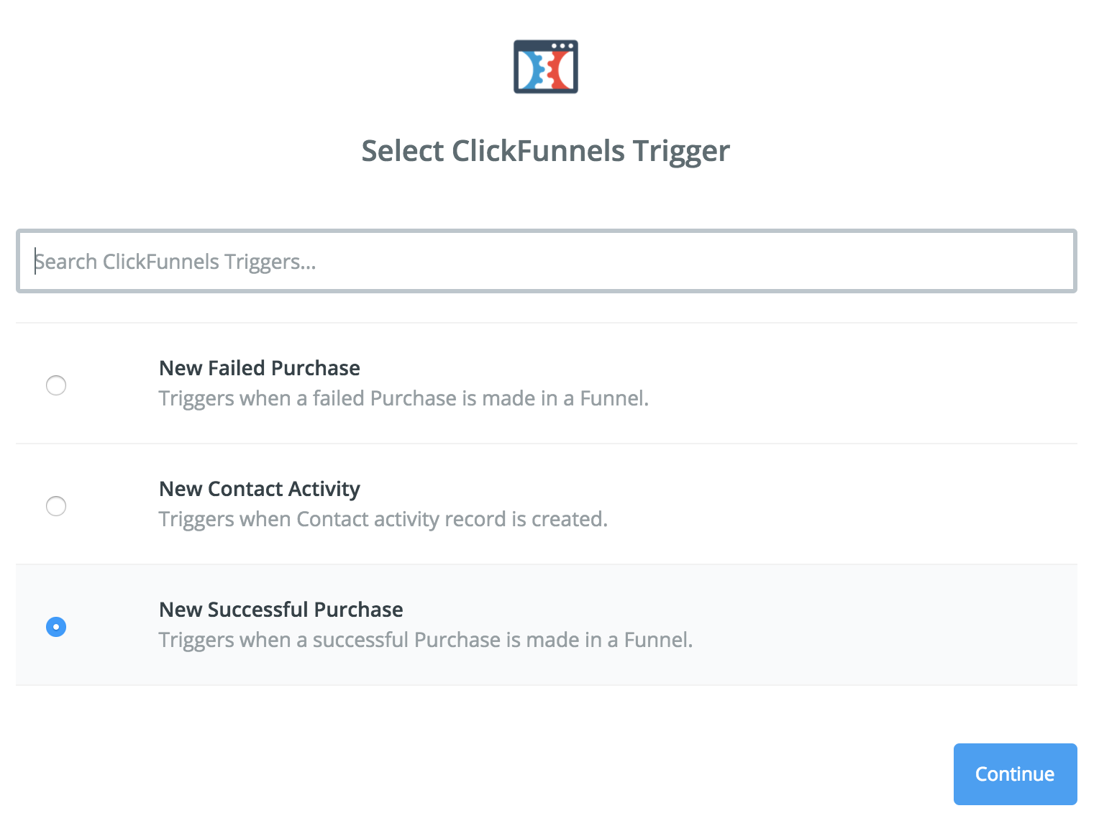The height and width of the screenshot is (821, 1099).
Task: Click the red gear in the ClickFunnels logo
Action: (560, 71)
